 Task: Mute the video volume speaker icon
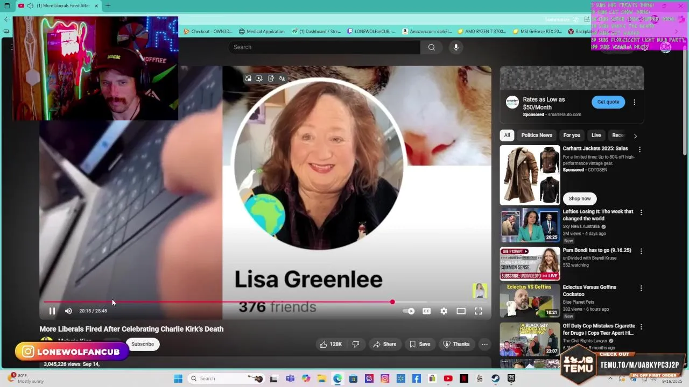(68, 311)
